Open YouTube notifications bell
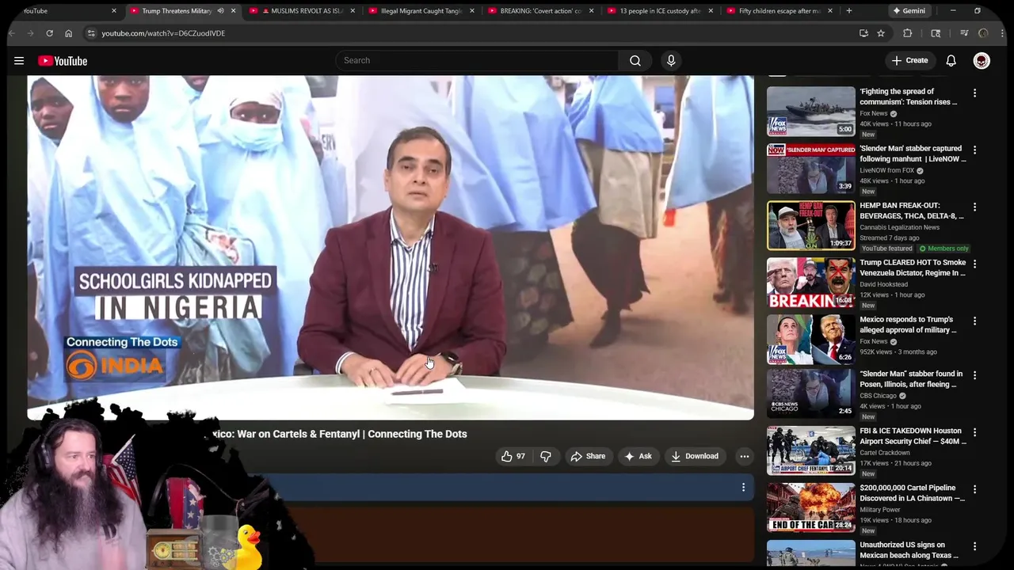The height and width of the screenshot is (570, 1014). tap(951, 61)
